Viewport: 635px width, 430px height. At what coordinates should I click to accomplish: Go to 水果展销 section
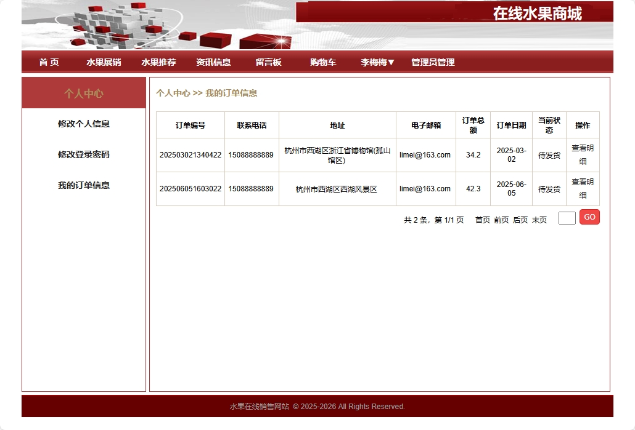coord(102,62)
